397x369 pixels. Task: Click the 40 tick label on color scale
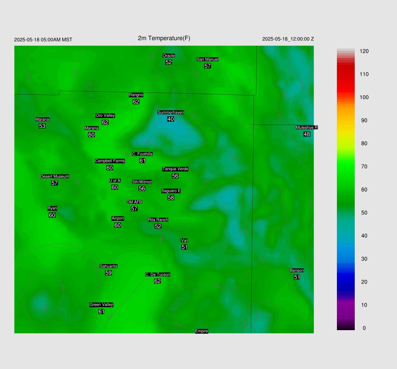click(x=364, y=236)
